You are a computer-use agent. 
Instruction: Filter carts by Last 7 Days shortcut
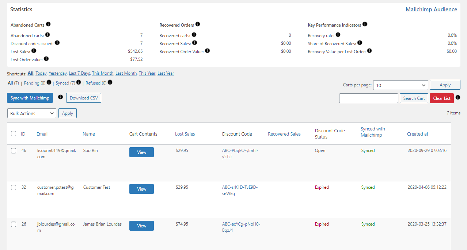pyautogui.click(x=79, y=73)
